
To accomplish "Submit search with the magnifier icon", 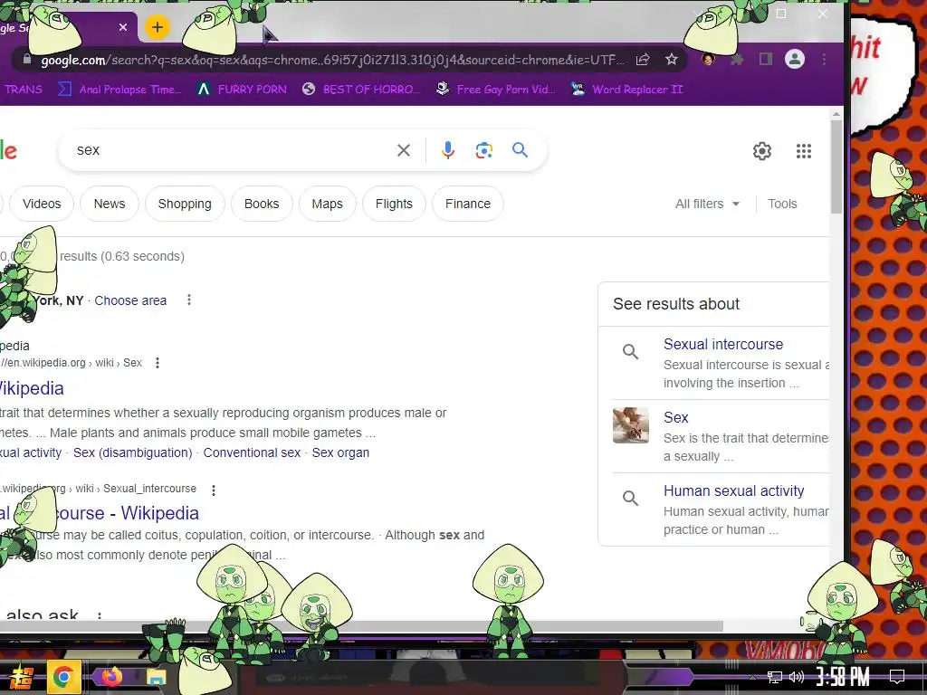I will click(x=521, y=150).
